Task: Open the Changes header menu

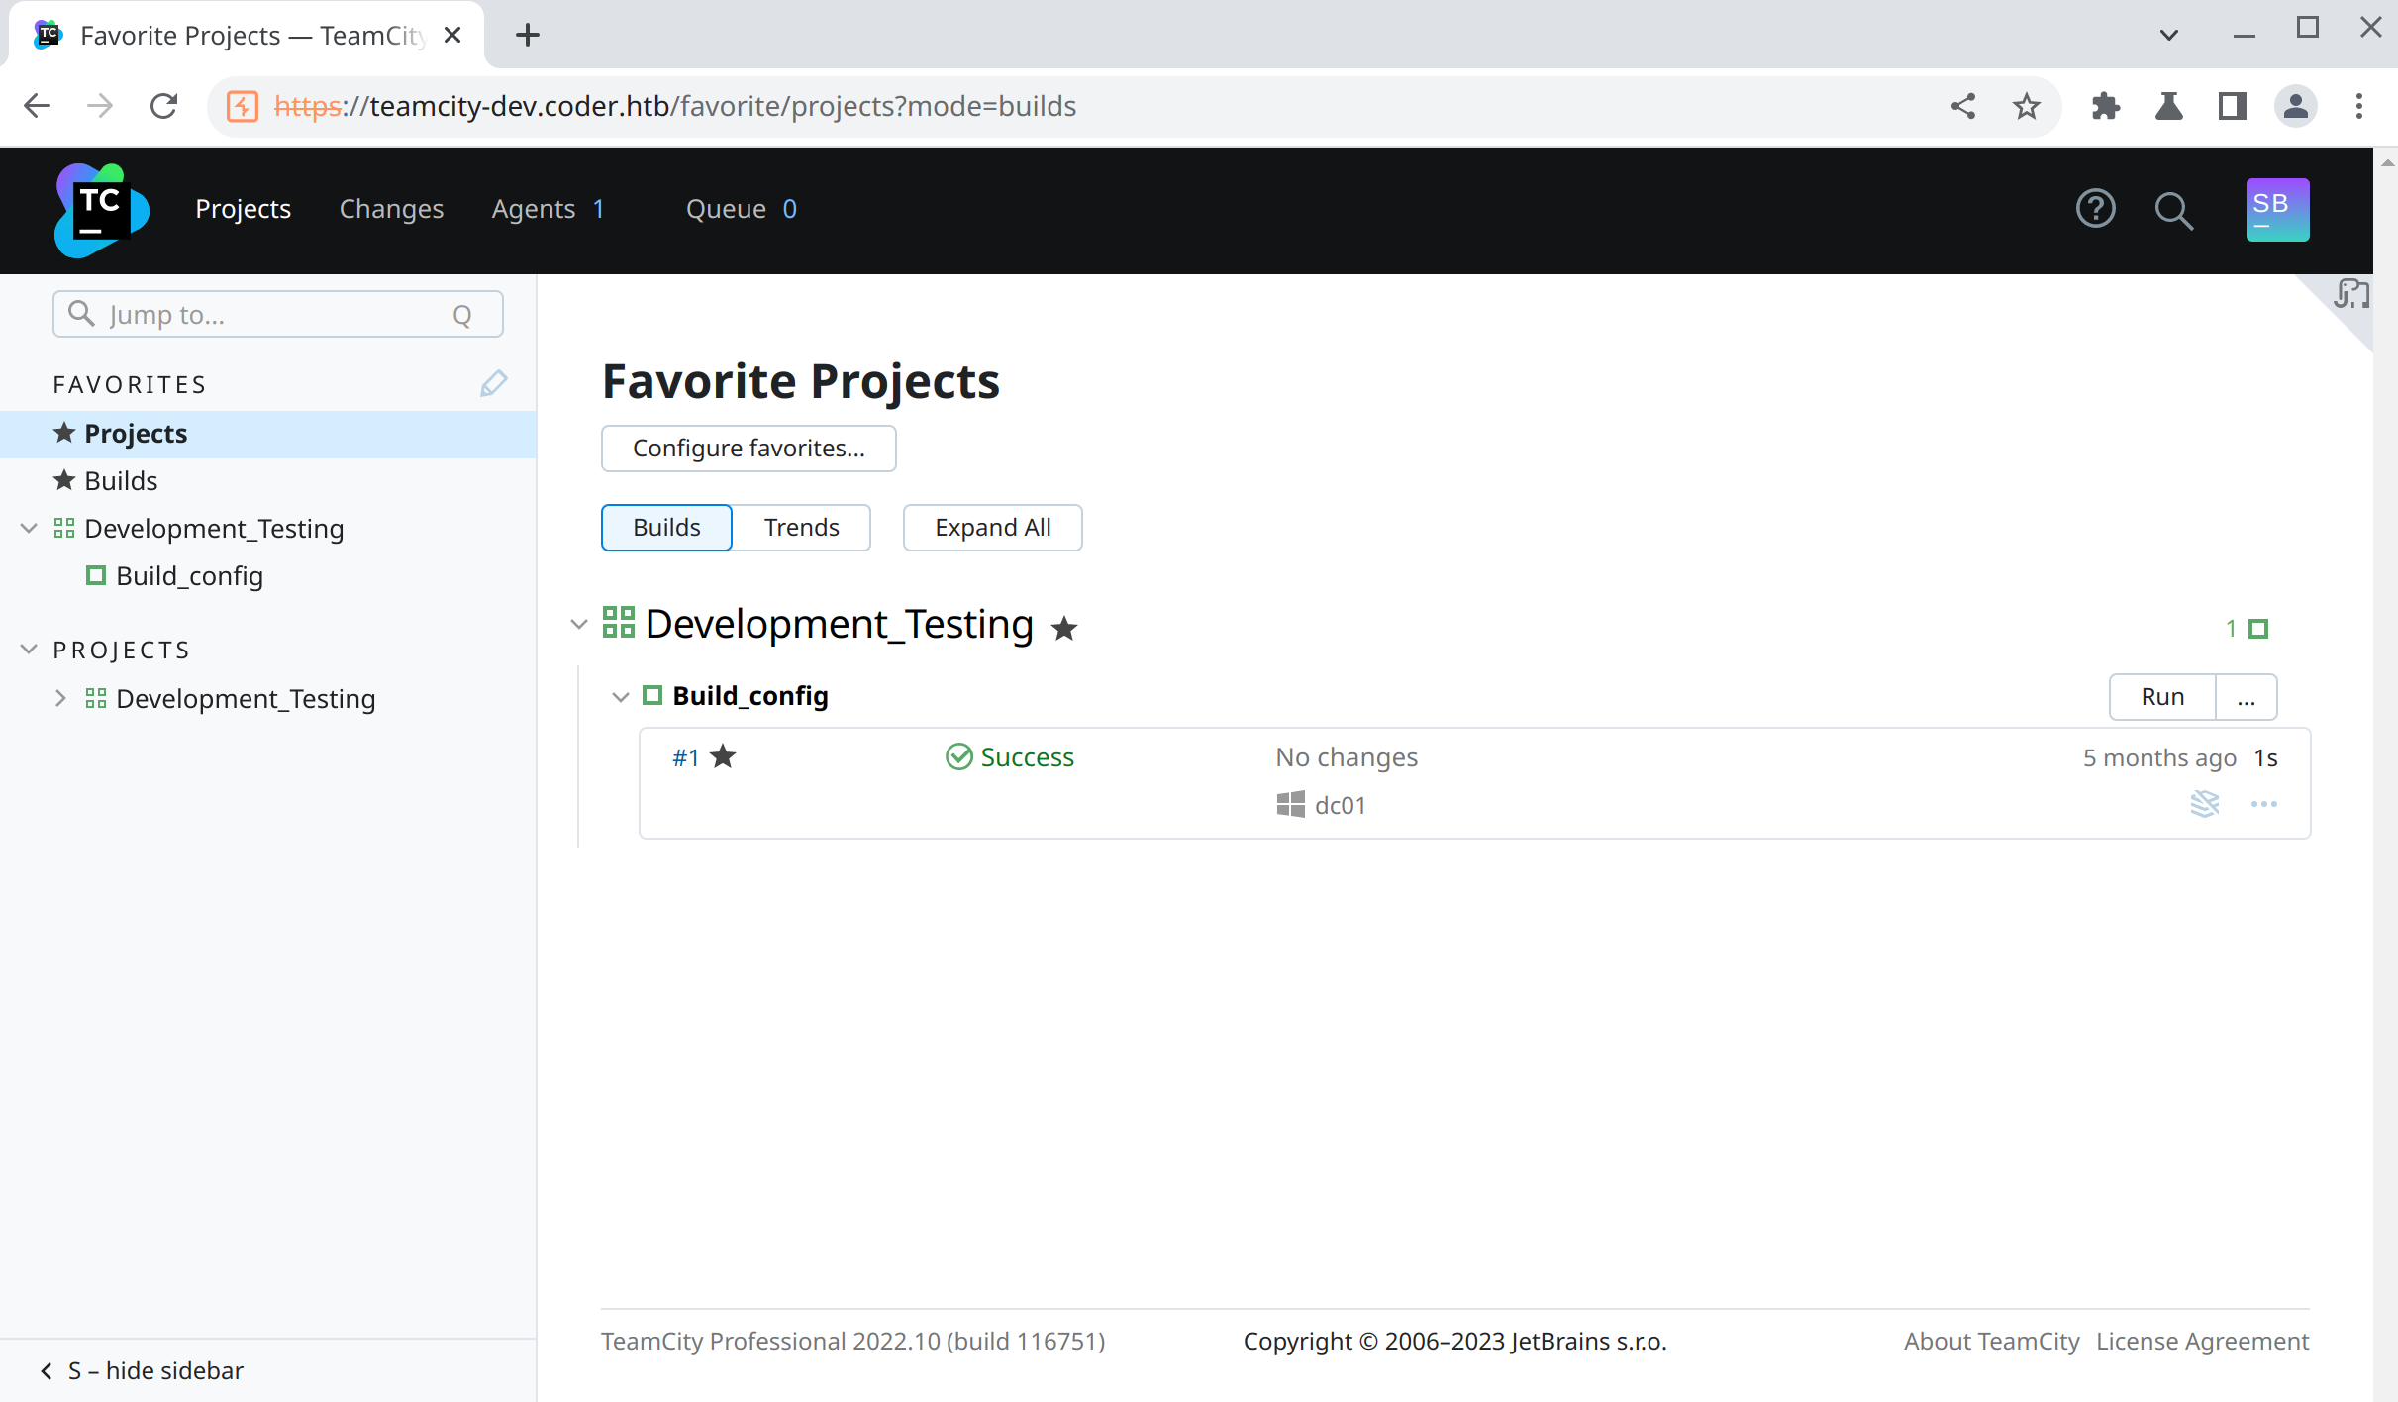Action: [x=391, y=209]
